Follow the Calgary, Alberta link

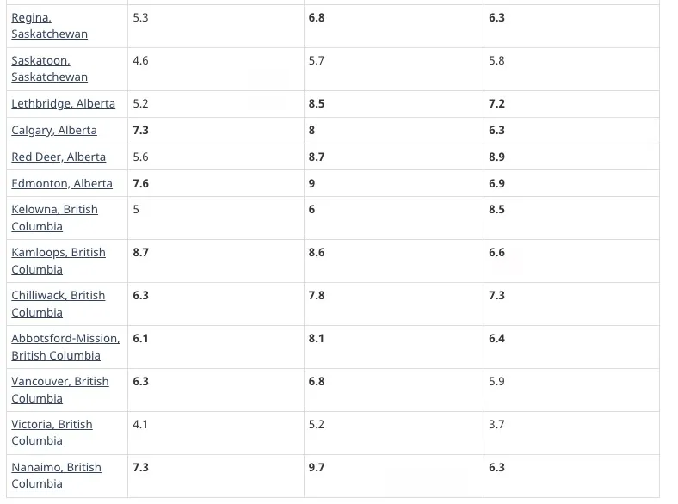[x=54, y=131]
